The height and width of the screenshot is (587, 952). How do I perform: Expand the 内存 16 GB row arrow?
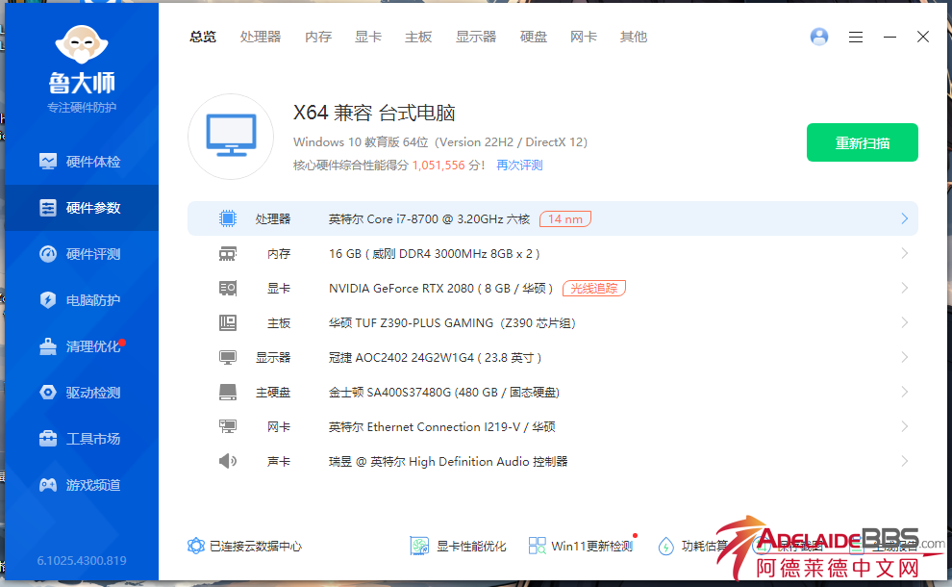tap(904, 253)
